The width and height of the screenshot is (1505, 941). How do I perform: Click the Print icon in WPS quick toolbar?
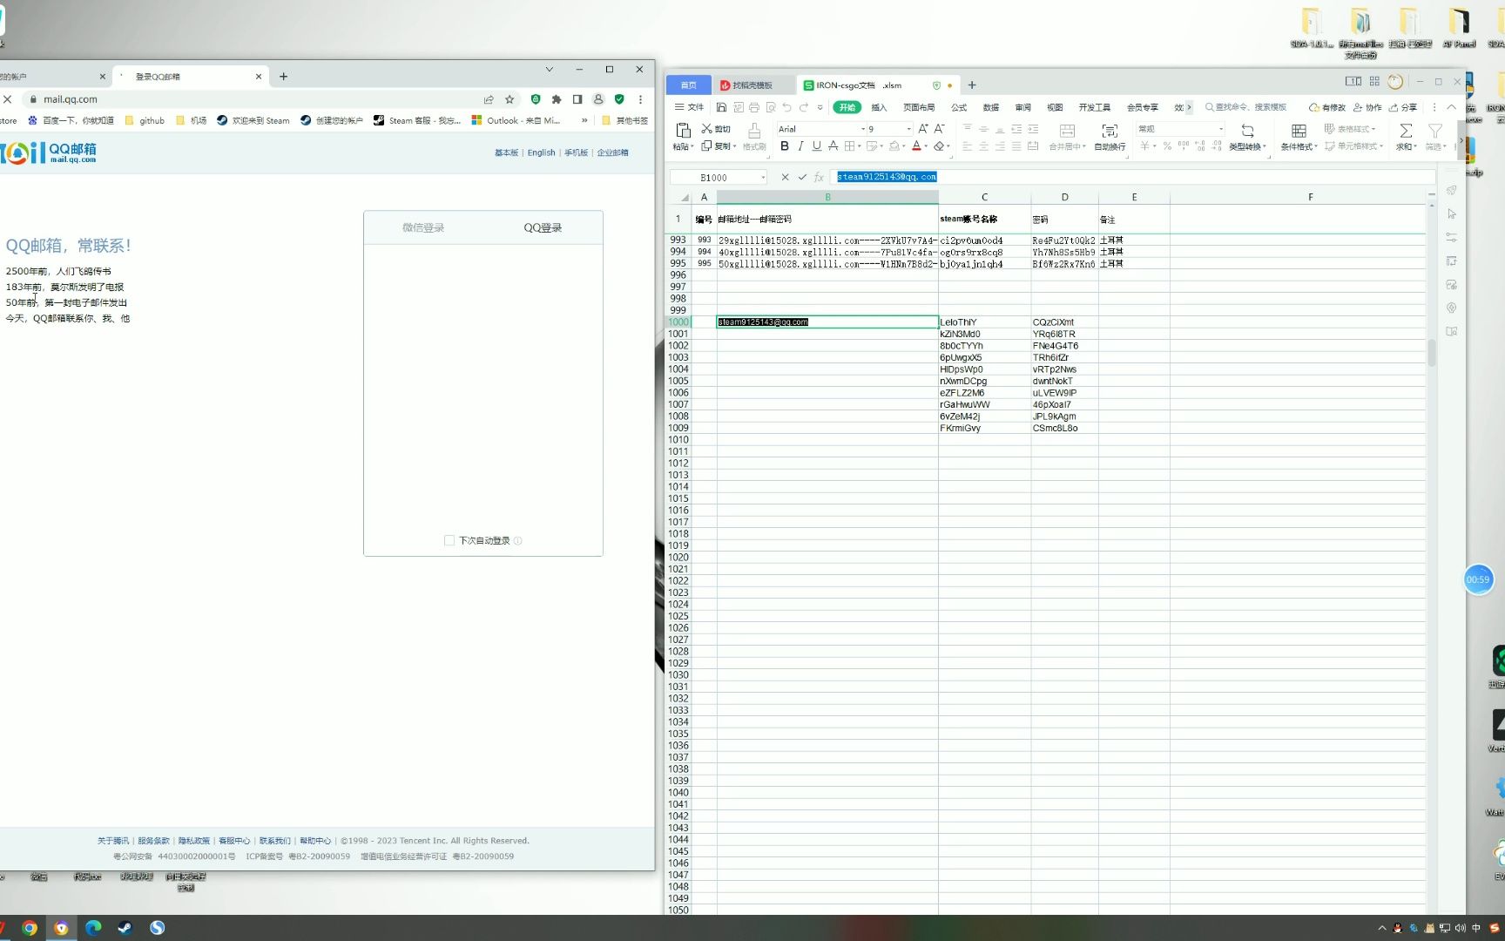point(754,108)
